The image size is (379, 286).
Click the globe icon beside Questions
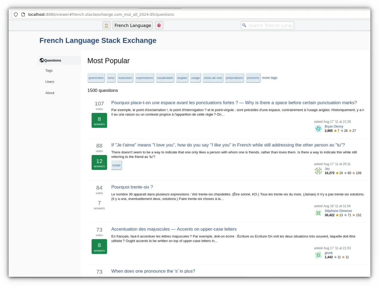tap(42, 60)
